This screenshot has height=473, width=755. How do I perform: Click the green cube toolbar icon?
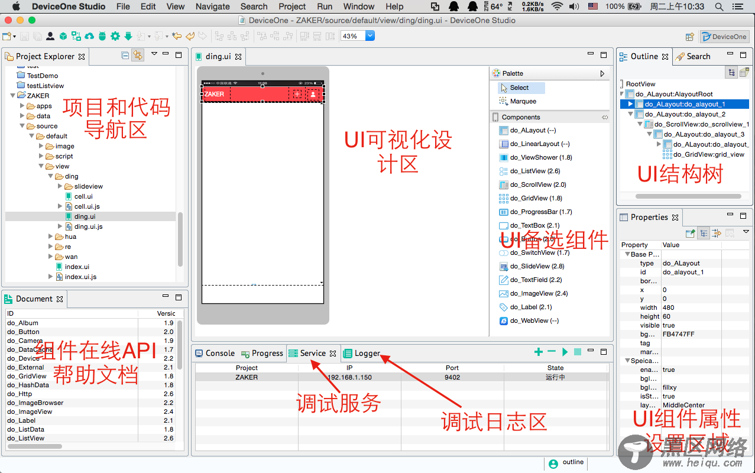[63, 36]
